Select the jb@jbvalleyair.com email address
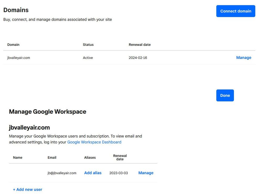The height and width of the screenshot is (195, 262). point(62,173)
